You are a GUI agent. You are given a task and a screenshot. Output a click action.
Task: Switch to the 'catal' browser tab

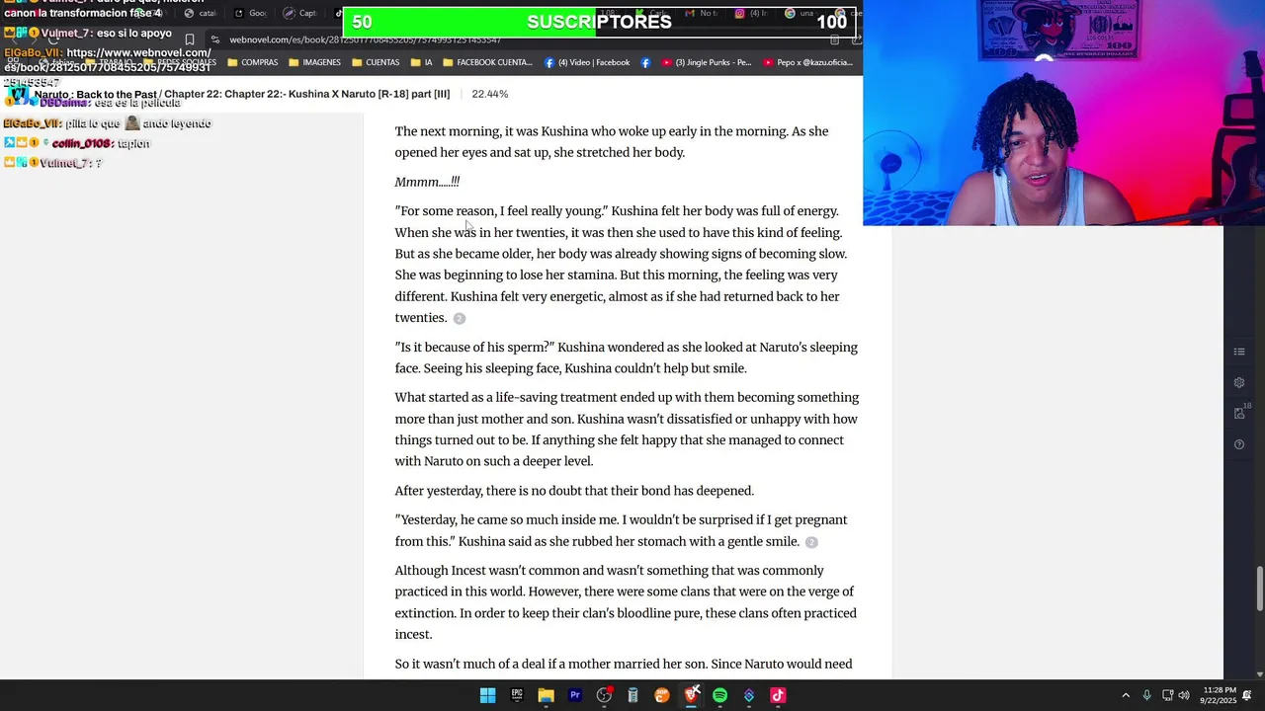tap(200, 13)
